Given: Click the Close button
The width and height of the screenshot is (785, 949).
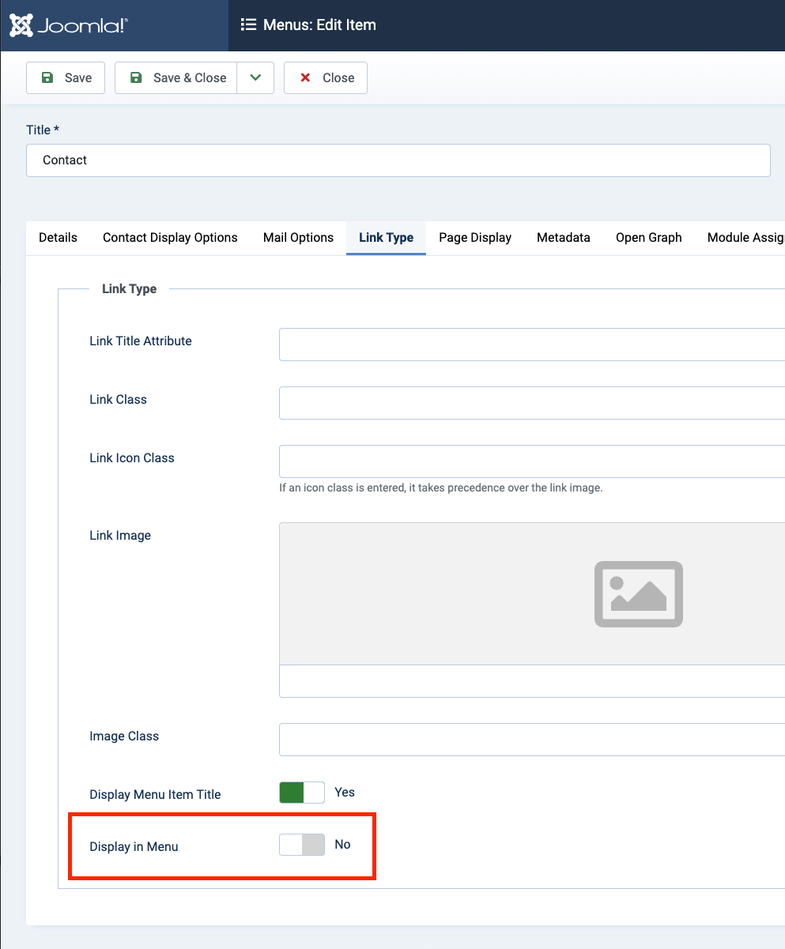Looking at the screenshot, I should 326,77.
